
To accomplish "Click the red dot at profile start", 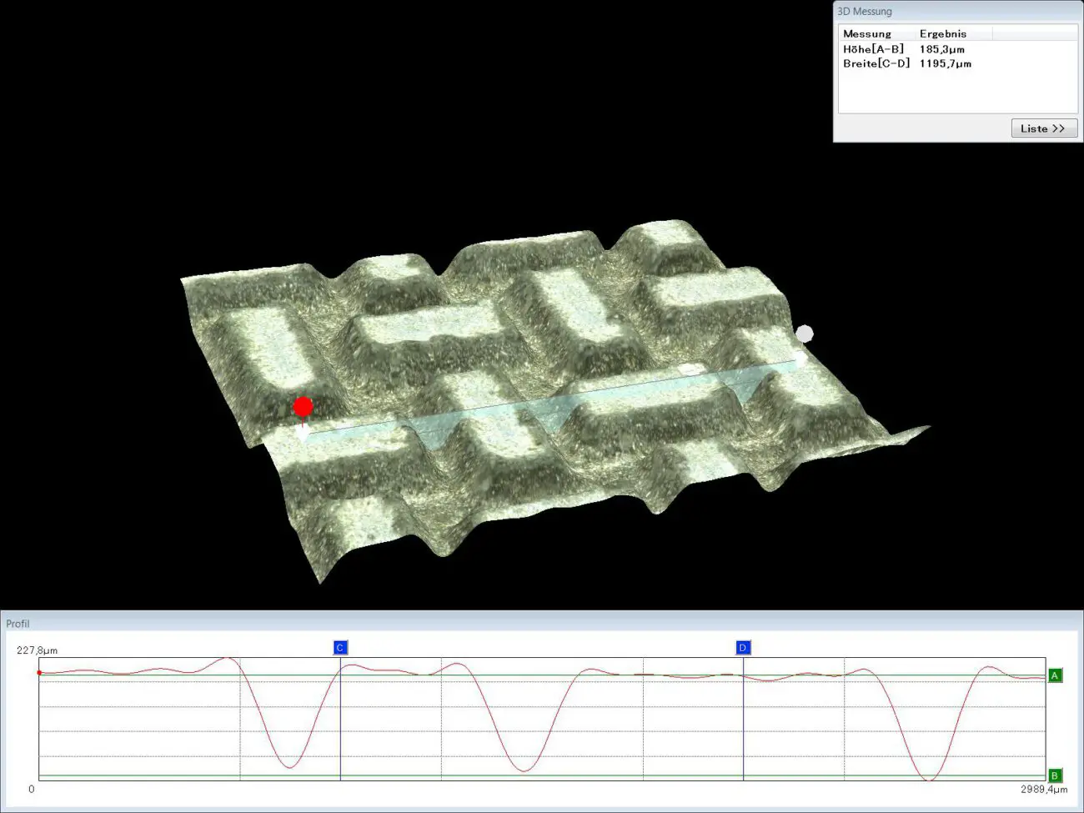I will 39,672.
